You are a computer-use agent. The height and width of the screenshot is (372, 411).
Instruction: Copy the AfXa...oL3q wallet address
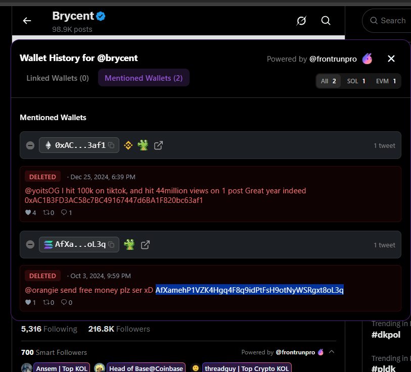[x=111, y=244]
